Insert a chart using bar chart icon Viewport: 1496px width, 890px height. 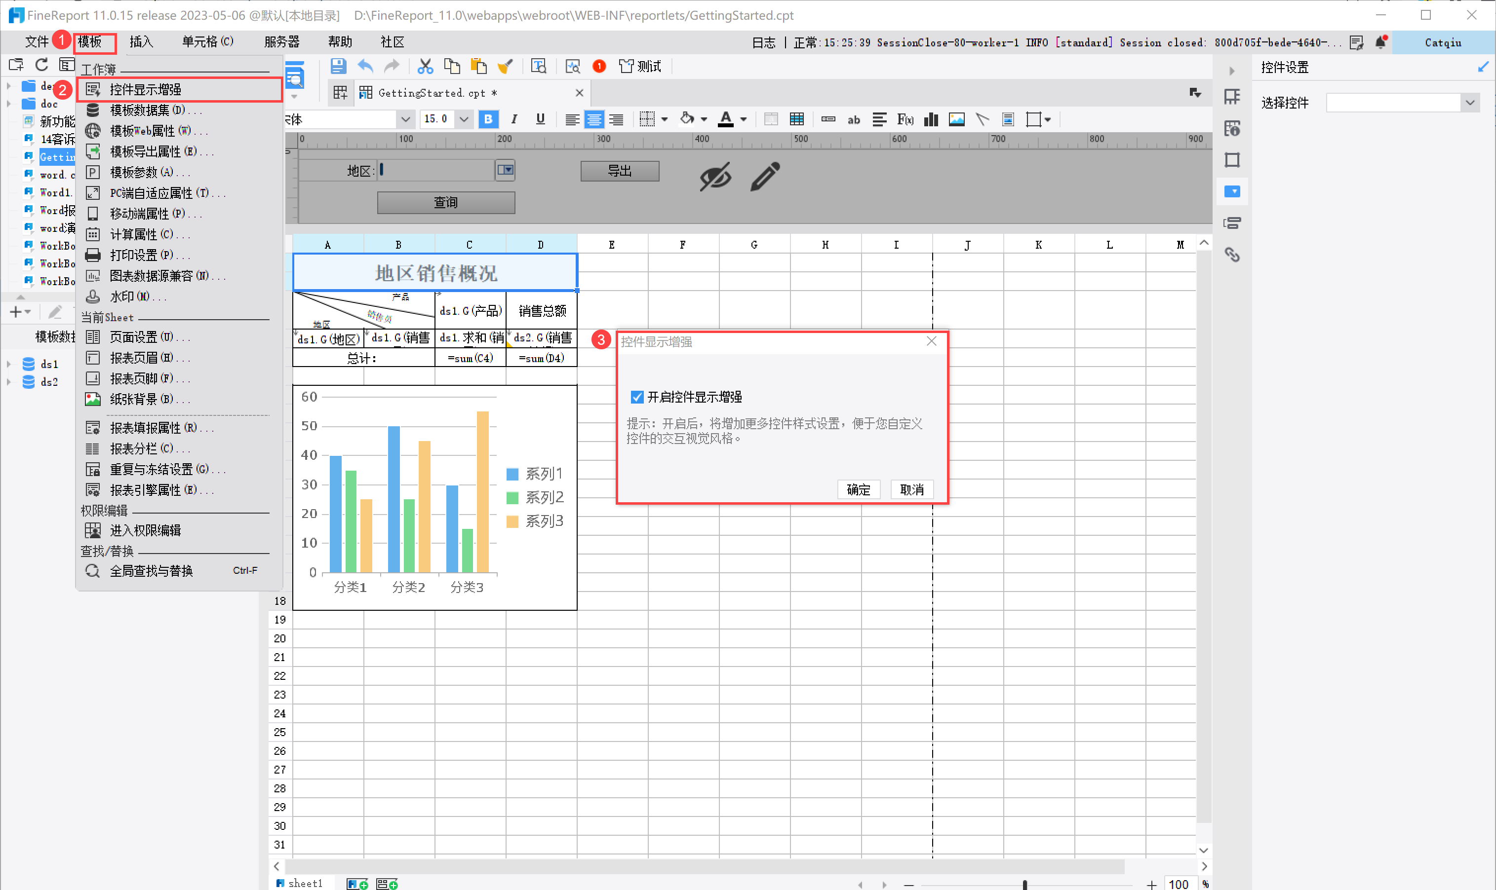(931, 119)
